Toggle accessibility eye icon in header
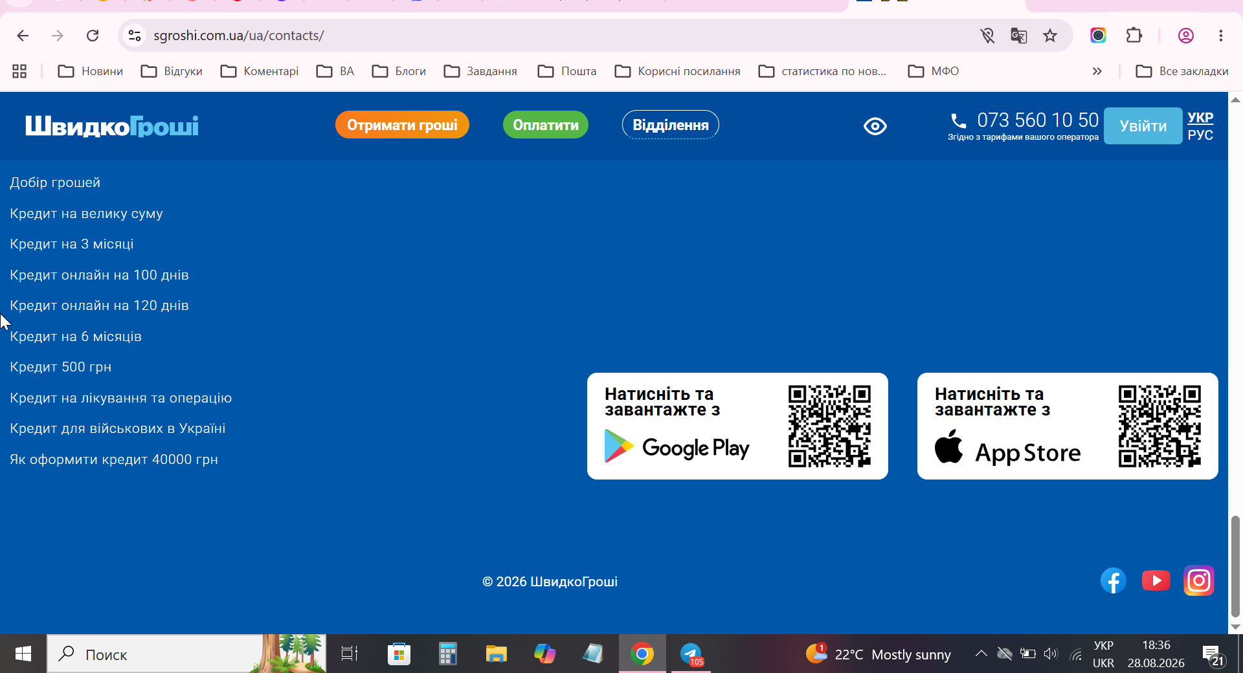 tap(875, 126)
